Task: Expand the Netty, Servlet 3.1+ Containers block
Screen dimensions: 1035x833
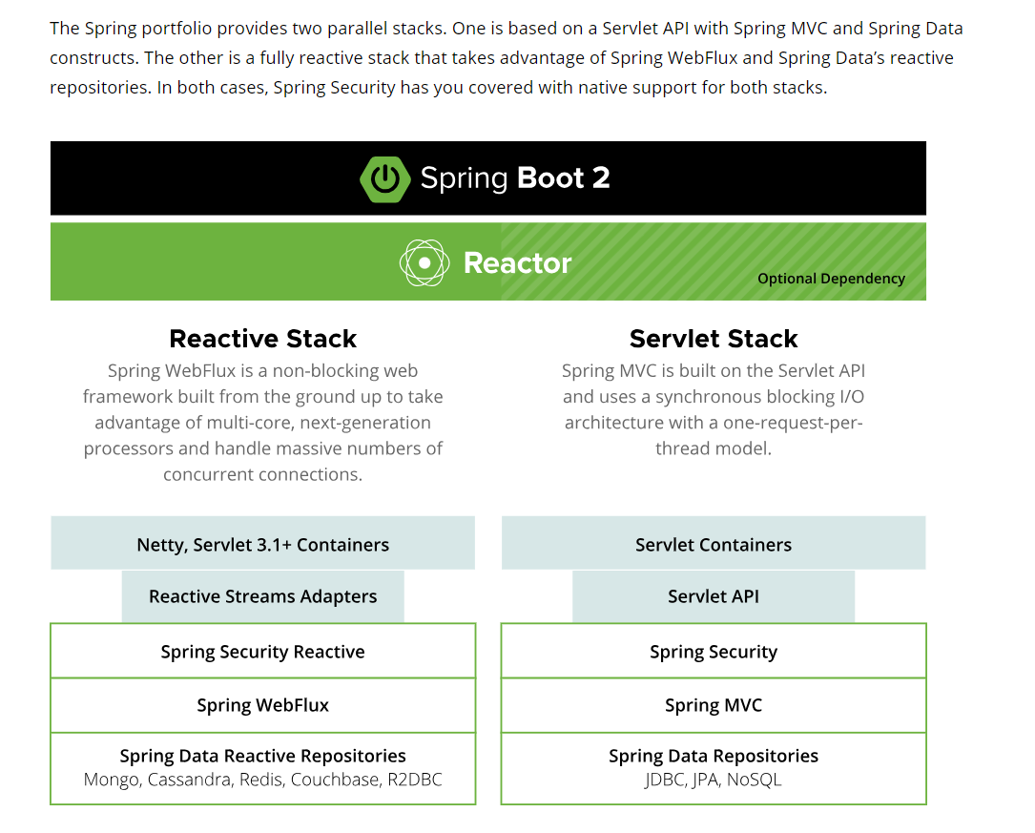Action: click(x=262, y=544)
